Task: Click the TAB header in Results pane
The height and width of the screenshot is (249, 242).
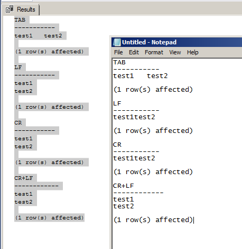Action: coord(20,20)
